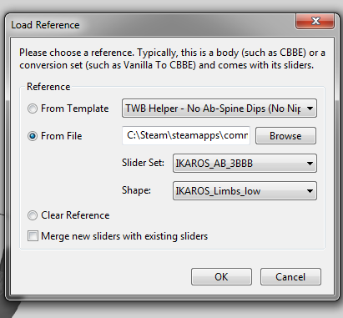Click the Shape dropdown arrow icon
Image resolution: width=343 pixels, height=318 pixels.
310,191
